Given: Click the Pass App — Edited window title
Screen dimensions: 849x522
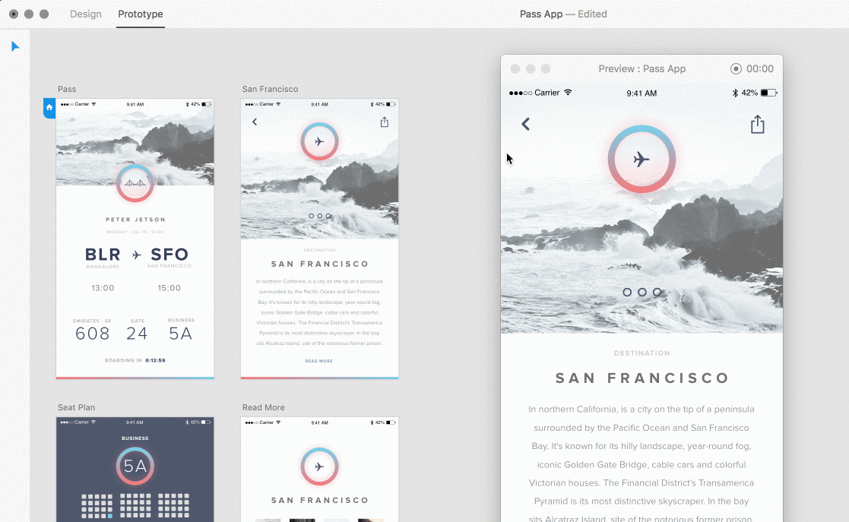Looking at the screenshot, I should point(563,14).
